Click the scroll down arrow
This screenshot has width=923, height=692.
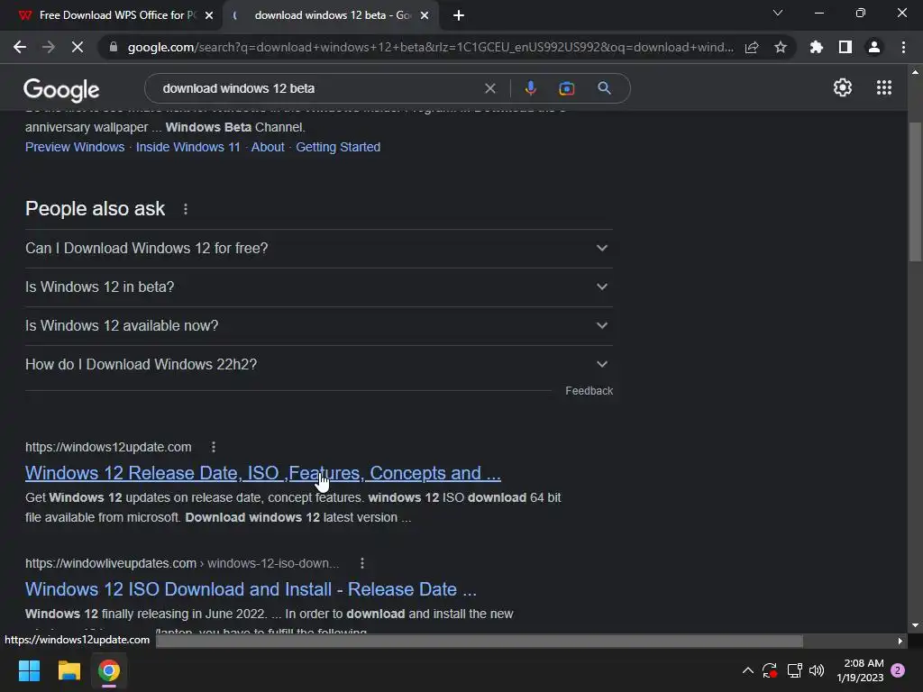point(915,625)
